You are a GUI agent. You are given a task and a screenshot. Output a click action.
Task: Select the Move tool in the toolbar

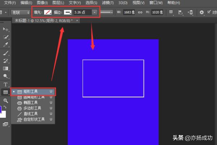pyautogui.click(x=5, y=29)
